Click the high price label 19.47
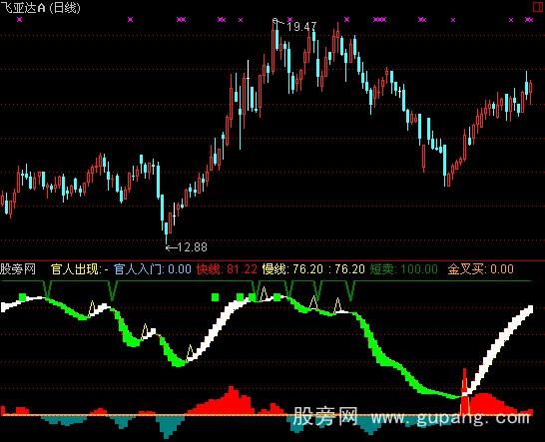 pyautogui.click(x=301, y=27)
